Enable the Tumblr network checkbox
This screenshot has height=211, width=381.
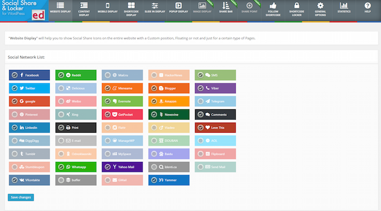pyautogui.click(x=15, y=154)
